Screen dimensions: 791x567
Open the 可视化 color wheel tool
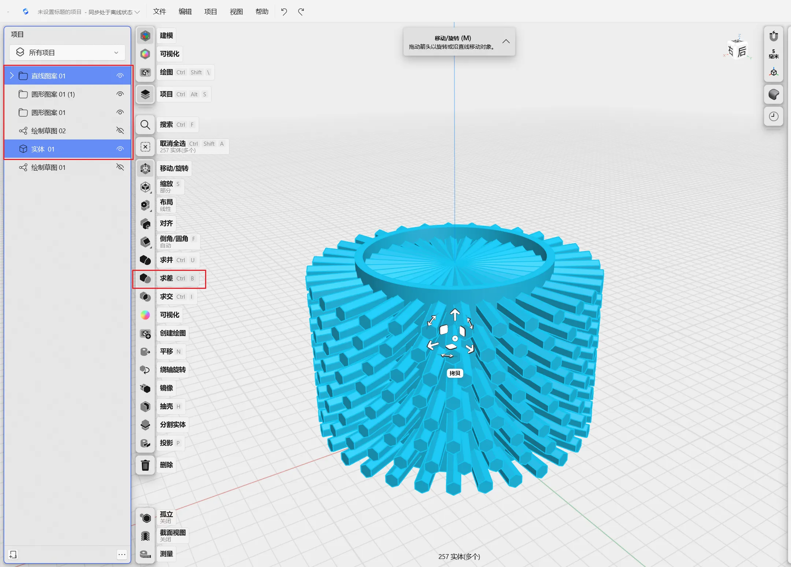[145, 315]
